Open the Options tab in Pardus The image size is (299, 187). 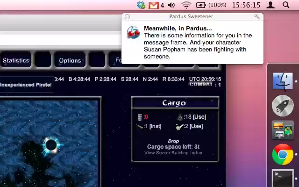tap(70, 60)
